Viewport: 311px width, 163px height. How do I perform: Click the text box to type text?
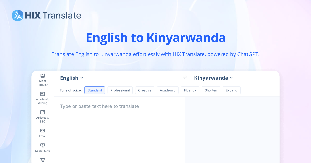click(x=119, y=124)
